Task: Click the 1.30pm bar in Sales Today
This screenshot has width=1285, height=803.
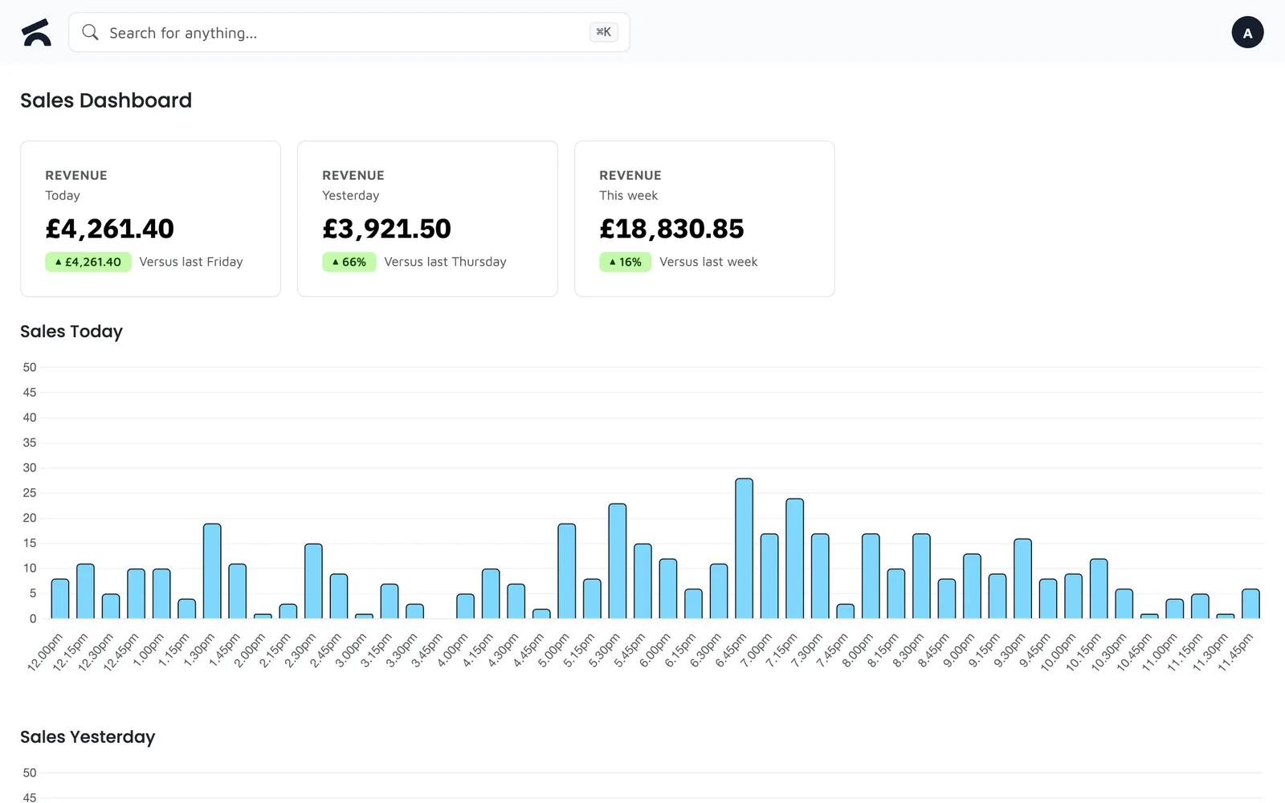Action: click(x=212, y=571)
